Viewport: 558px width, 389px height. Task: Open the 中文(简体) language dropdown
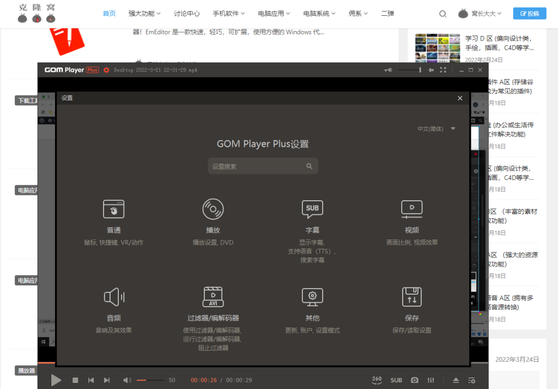pyautogui.click(x=436, y=129)
